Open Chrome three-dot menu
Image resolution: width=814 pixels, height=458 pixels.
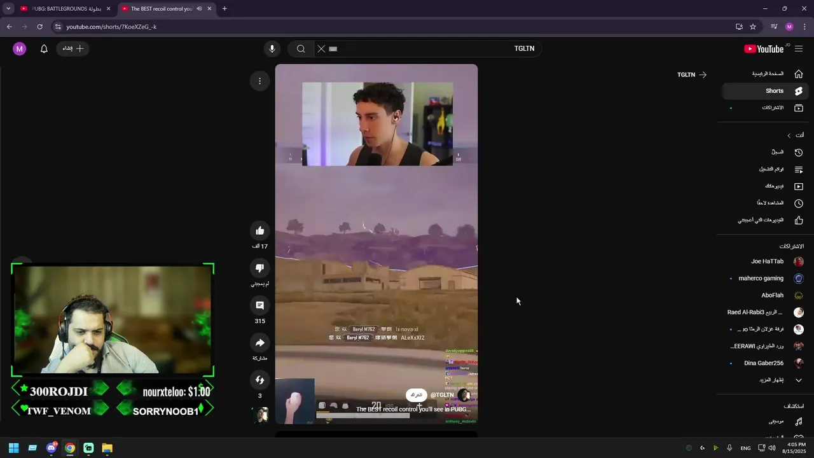coord(804,27)
